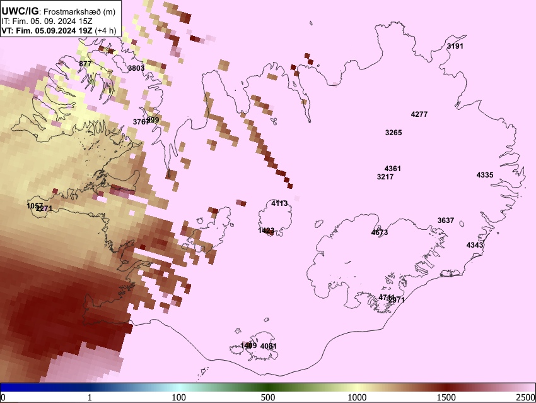Click the value 2271 on the Snæfellsnes peninsula
This screenshot has height=403, width=536.
point(44,208)
